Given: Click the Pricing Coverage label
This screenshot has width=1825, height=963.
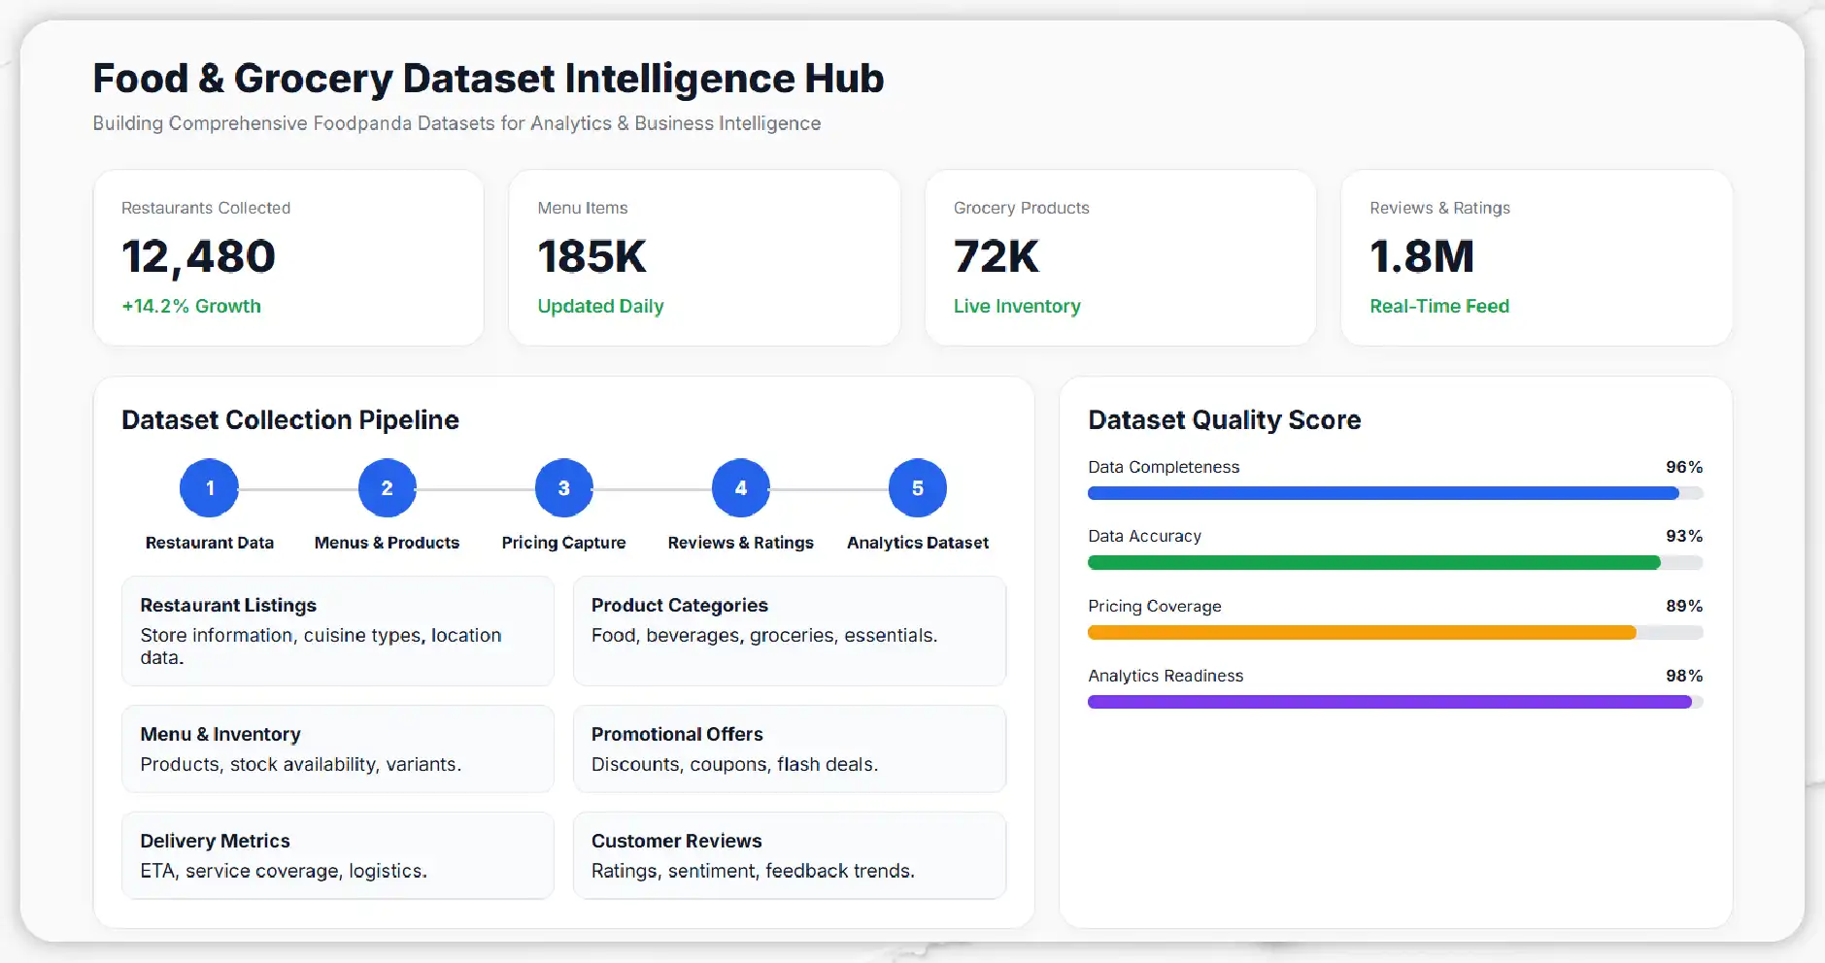Looking at the screenshot, I should click(x=1155, y=607).
